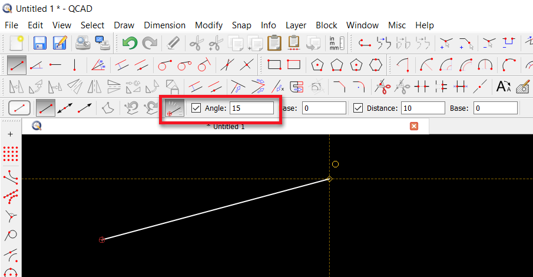Click the Angle input field
The image size is (533, 277).
251,108
